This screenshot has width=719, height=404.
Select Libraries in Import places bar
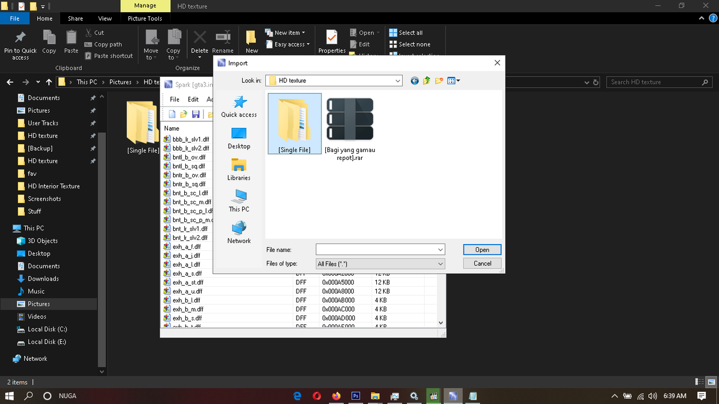pyautogui.click(x=239, y=169)
